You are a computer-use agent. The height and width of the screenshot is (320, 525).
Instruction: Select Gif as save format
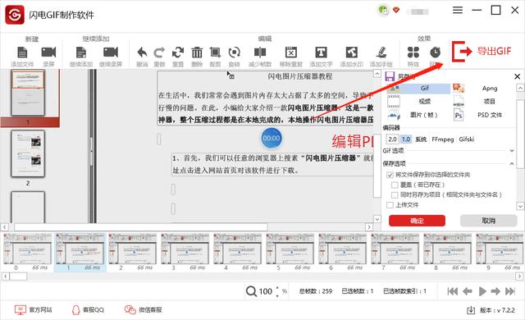tap(418, 89)
